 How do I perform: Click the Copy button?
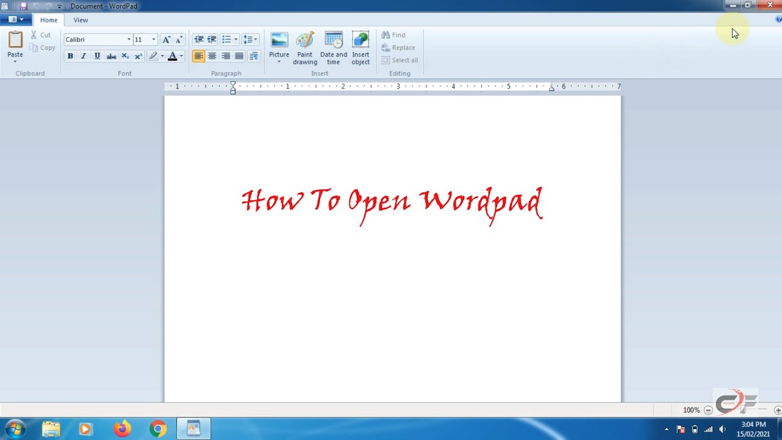coord(43,48)
